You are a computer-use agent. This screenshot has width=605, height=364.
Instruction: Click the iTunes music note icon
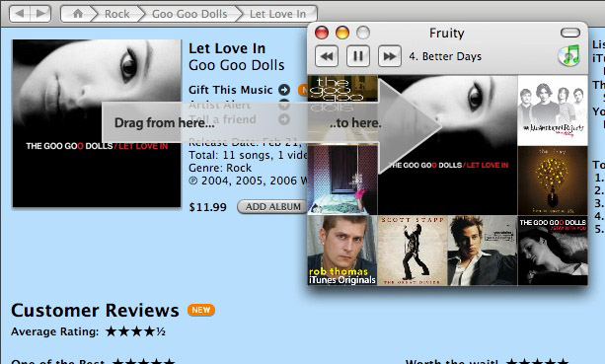click(569, 55)
